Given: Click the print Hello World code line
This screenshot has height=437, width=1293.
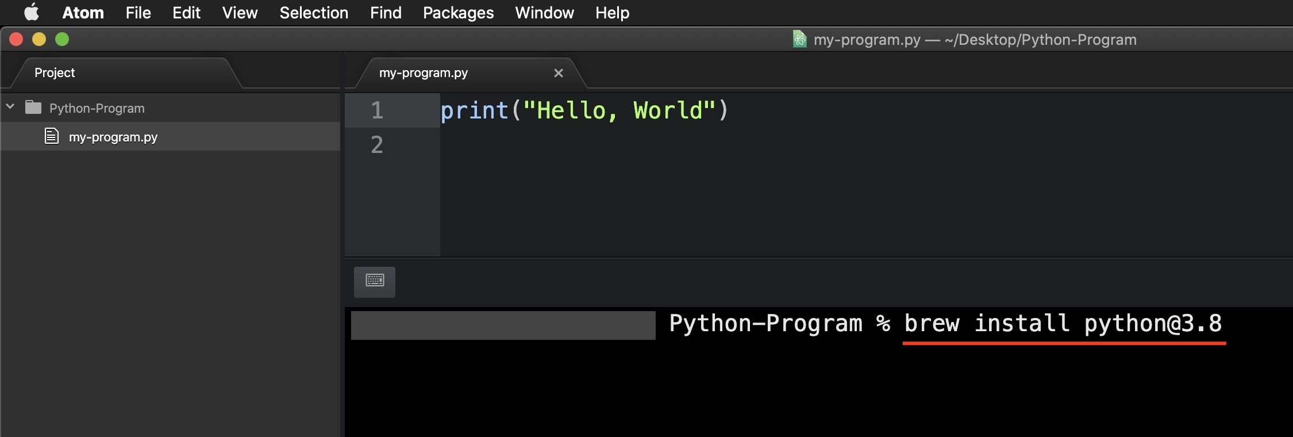Looking at the screenshot, I should (x=584, y=110).
